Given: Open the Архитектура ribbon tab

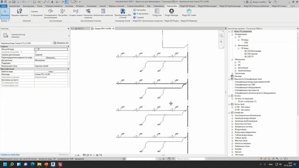Looking at the screenshot, I should 14,6.
